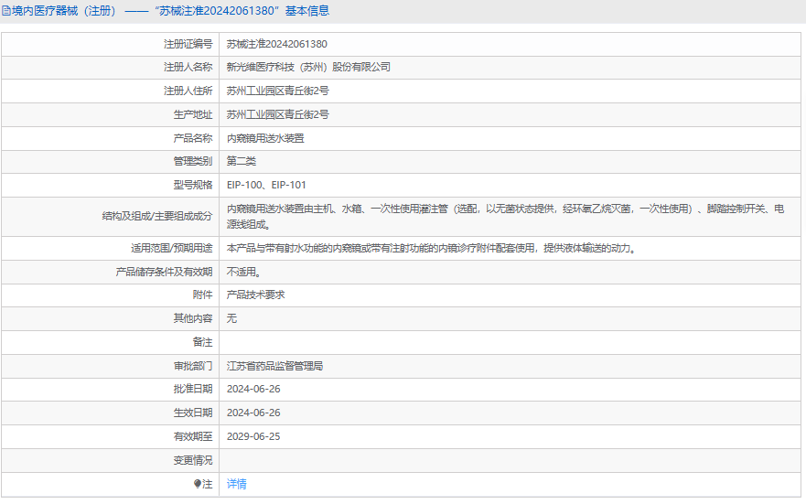Select the address value in 生产地址 row
806x504 pixels.
[x=277, y=114]
